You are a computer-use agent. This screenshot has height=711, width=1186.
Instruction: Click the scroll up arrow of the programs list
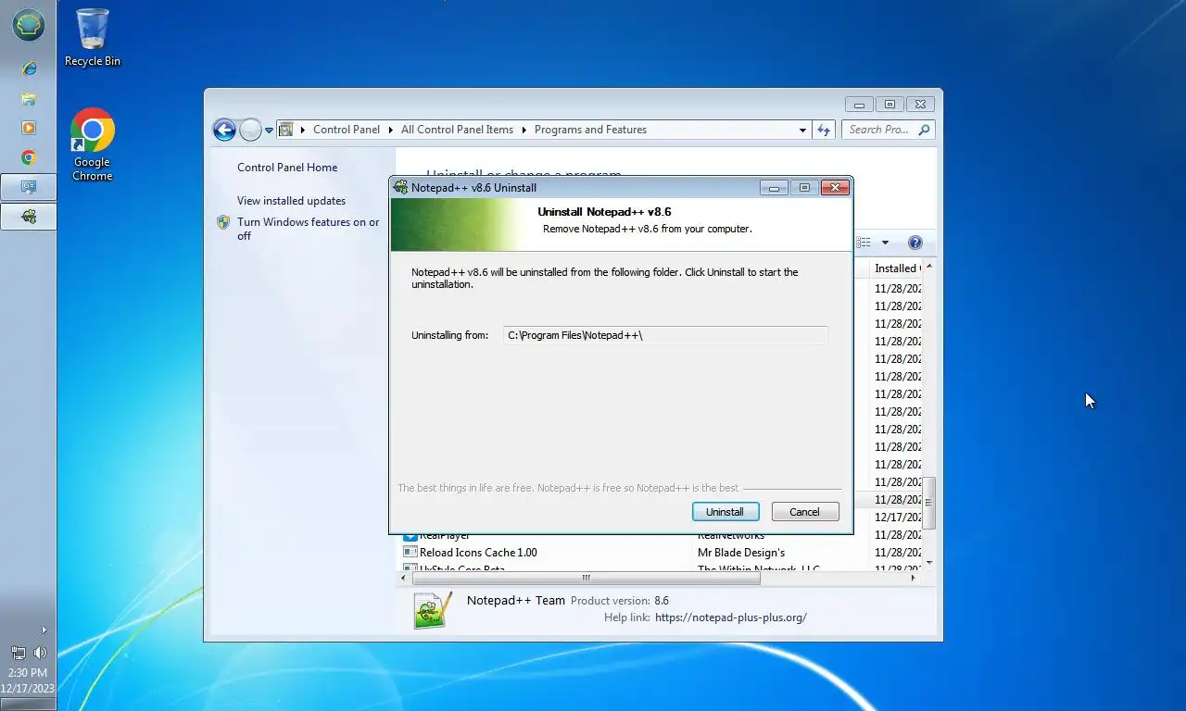click(x=929, y=267)
